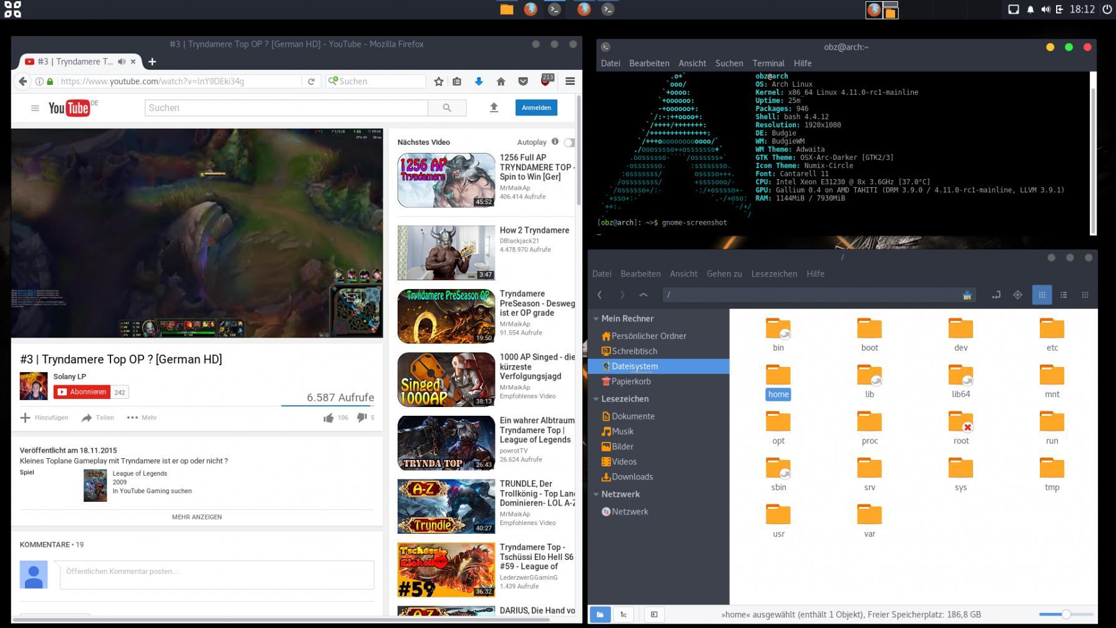This screenshot has width=1116, height=628.
Task: Go up one folder in file manager
Action: pos(644,295)
